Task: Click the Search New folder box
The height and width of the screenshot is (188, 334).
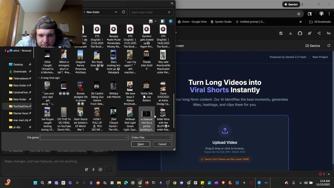Action: pos(151,12)
